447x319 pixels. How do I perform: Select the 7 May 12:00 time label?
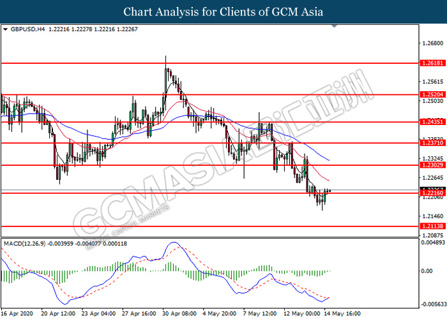coord(260,314)
